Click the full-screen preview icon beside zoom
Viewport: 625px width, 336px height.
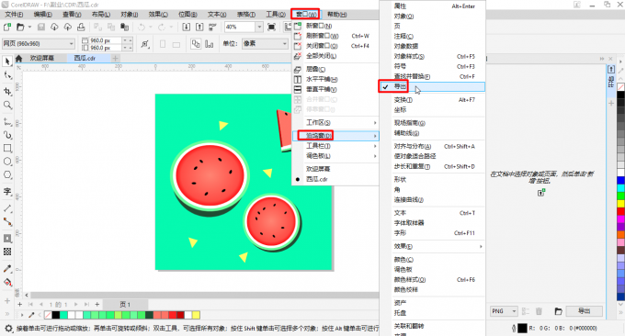(x=271, y=27)
